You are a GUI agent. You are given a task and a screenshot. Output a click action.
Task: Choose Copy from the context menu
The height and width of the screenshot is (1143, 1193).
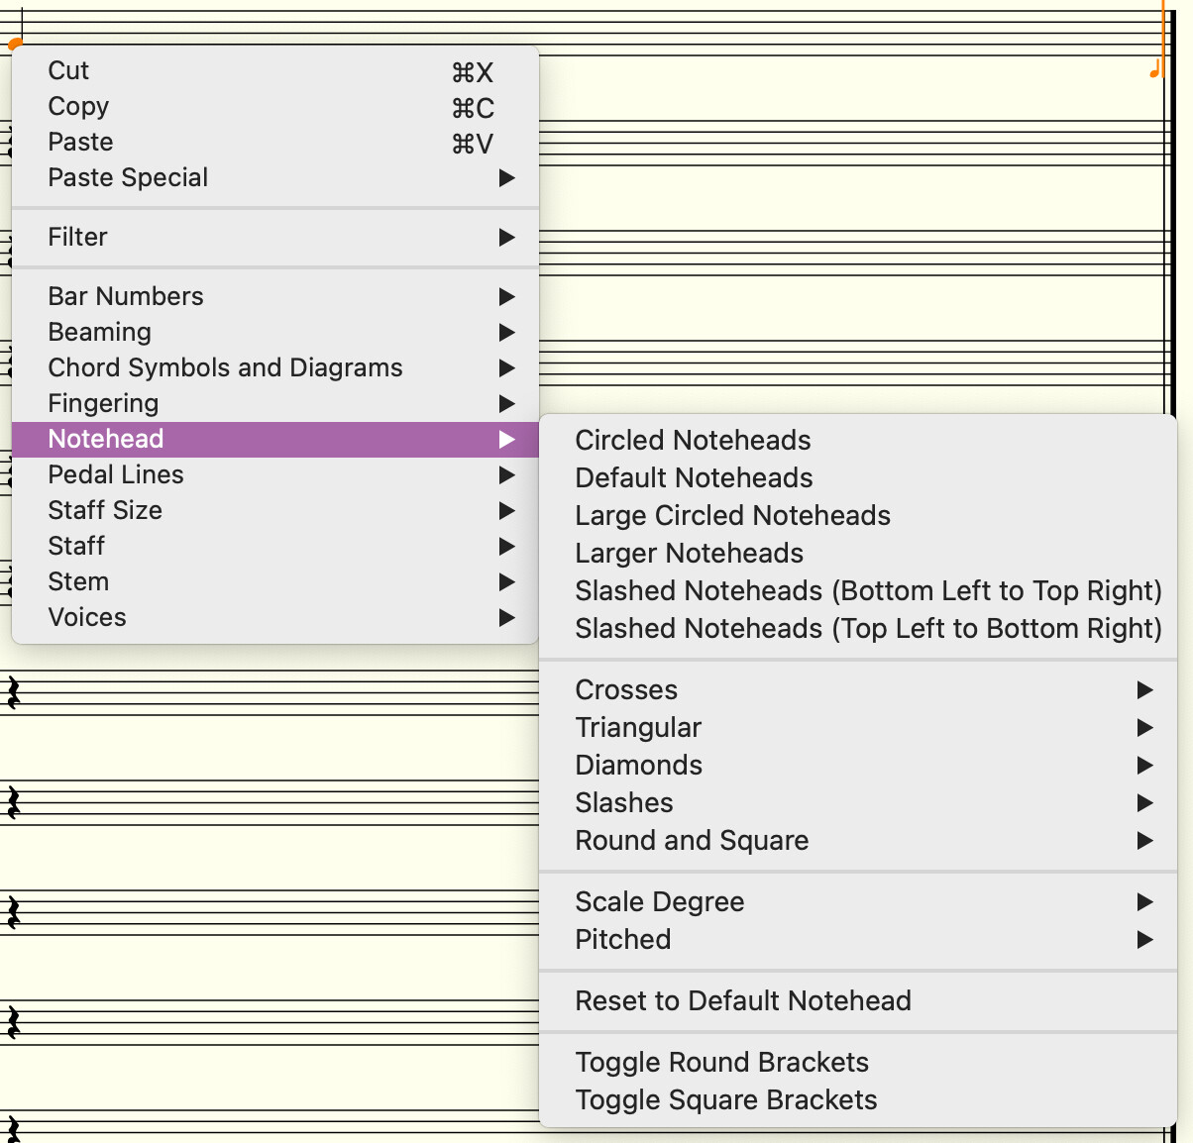77,106
